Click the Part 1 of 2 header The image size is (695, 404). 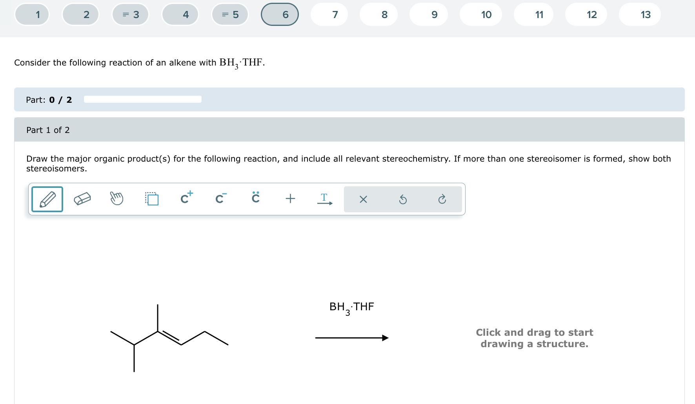click(349, 130)
